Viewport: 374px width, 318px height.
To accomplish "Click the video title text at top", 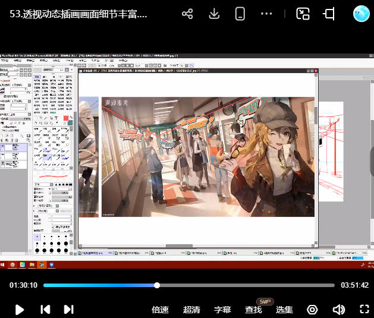I will click(78, 13).
